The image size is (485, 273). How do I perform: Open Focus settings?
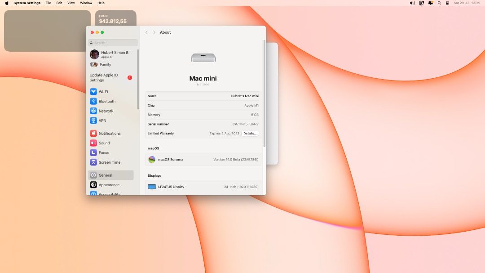point(104,153)
